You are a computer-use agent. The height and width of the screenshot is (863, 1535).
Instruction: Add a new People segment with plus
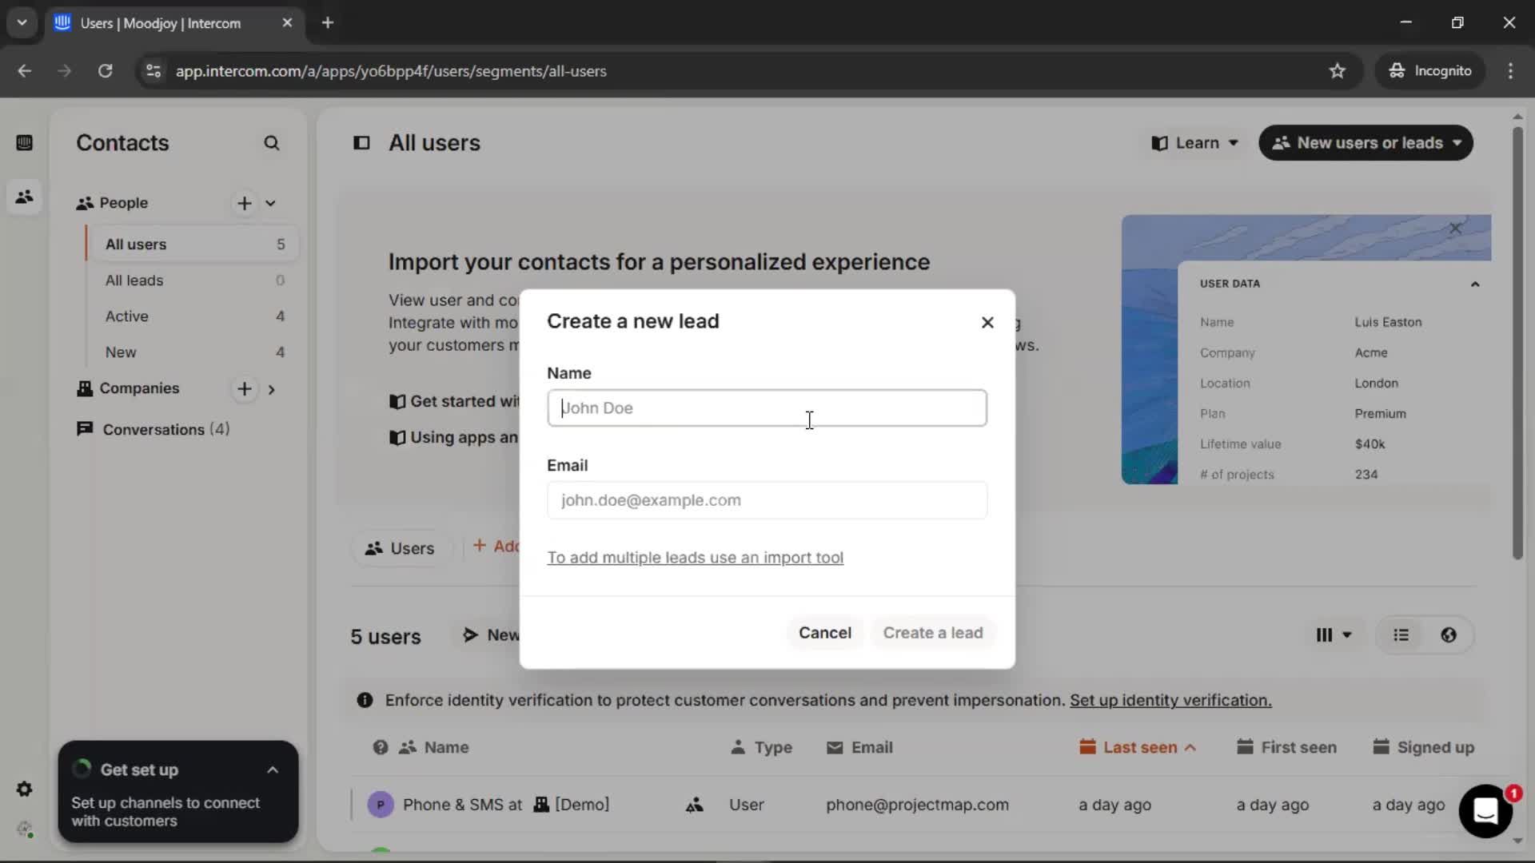coord(245,203)
